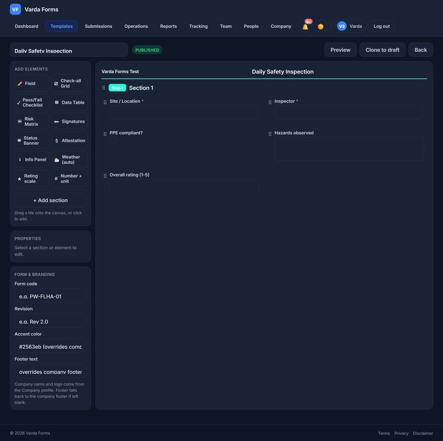Image resolution: width=443 pixels, height=441 pixels.
Task: Click the Form code input field
Action: tap(51, 297)
